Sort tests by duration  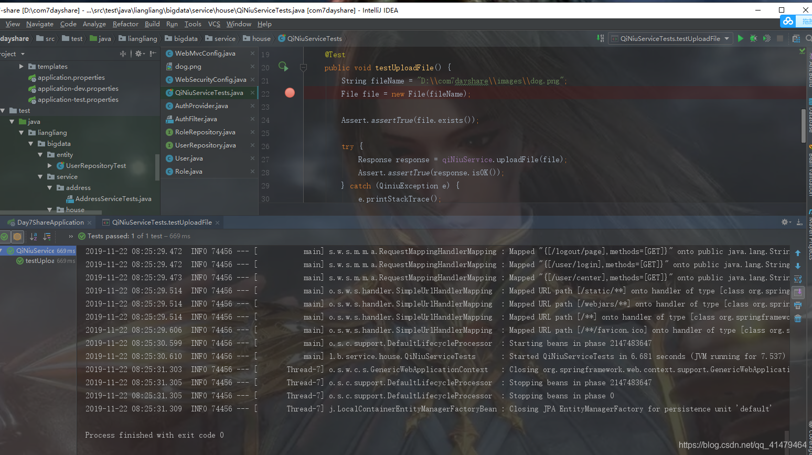(47, 237)
